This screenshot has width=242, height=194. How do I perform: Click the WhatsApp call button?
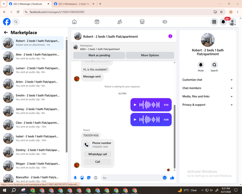(98, 154)
